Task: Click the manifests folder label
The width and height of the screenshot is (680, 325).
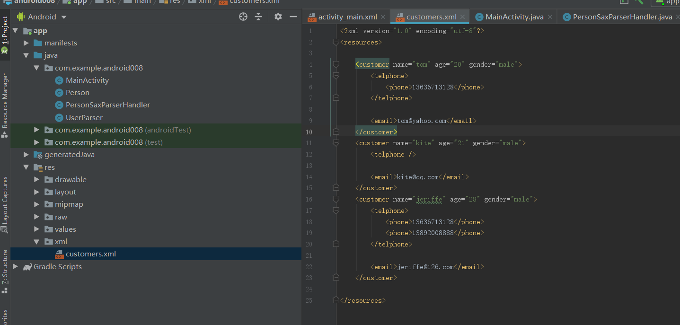Action: click(x=61, y=43)
